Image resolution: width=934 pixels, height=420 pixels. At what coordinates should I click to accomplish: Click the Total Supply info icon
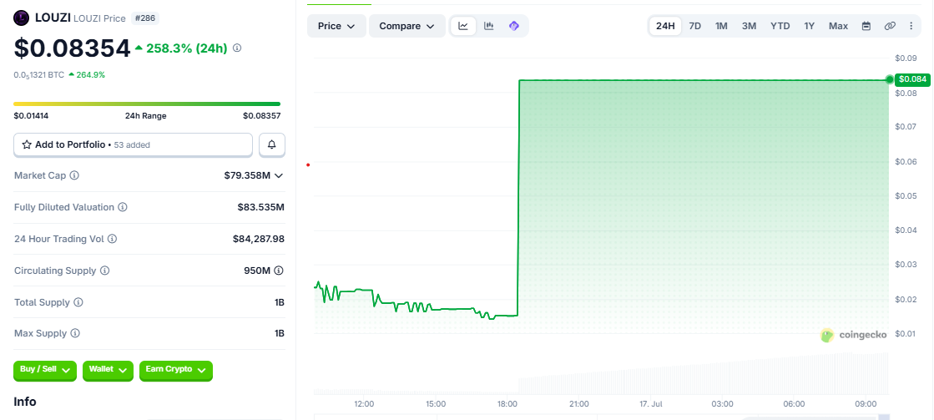pos(78,302)
